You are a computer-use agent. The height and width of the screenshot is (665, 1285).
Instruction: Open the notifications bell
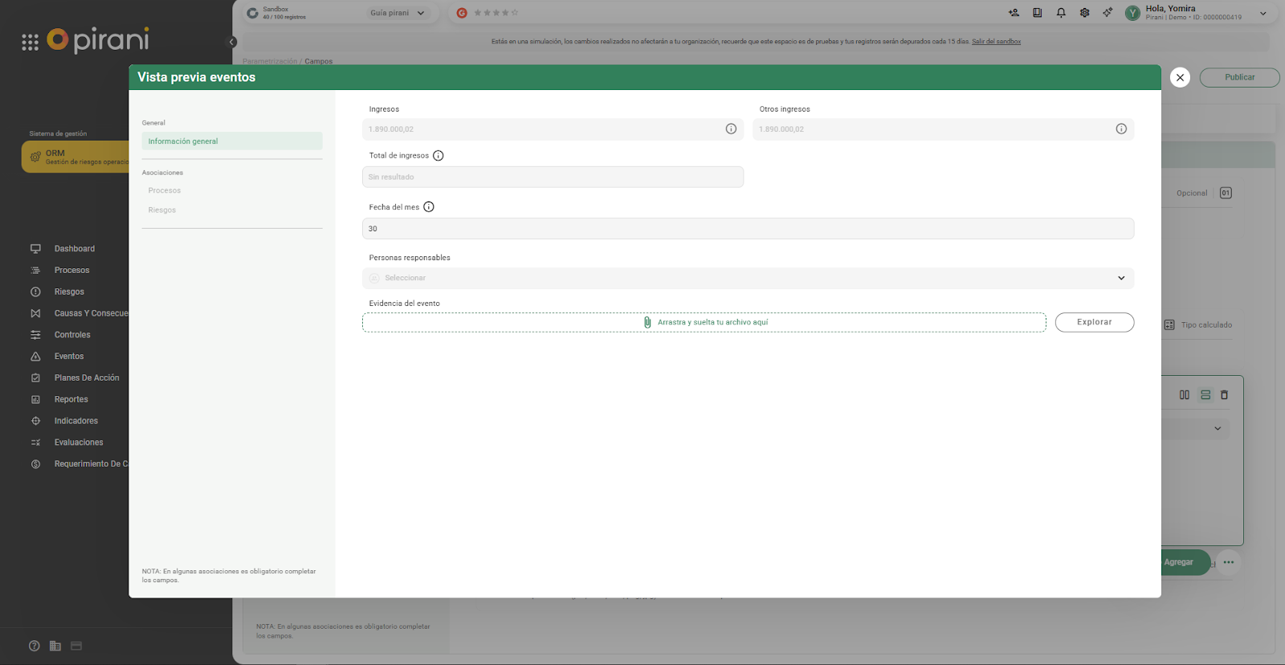click(x=1061, y=13)
